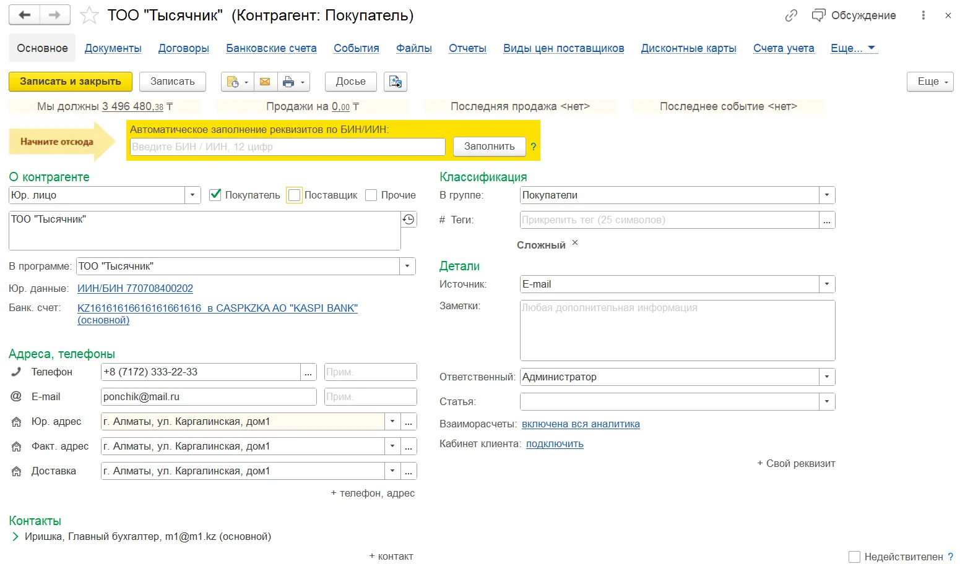960x564 pixels.
Task: Click the Досье button
Action: tap(351, 82)
